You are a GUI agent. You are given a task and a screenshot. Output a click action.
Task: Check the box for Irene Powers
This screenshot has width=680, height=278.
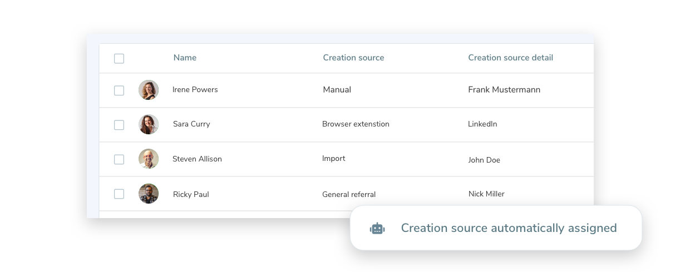point(119,90)
